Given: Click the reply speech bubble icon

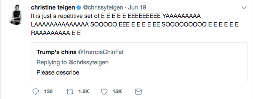Looking at the screenshot, I should click(x=36, y=92).
